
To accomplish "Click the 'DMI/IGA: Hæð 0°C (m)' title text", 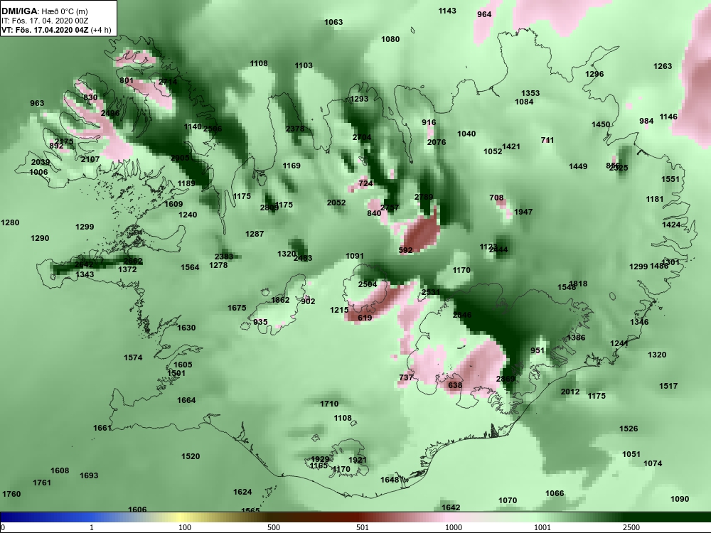I will pos(44,11).
